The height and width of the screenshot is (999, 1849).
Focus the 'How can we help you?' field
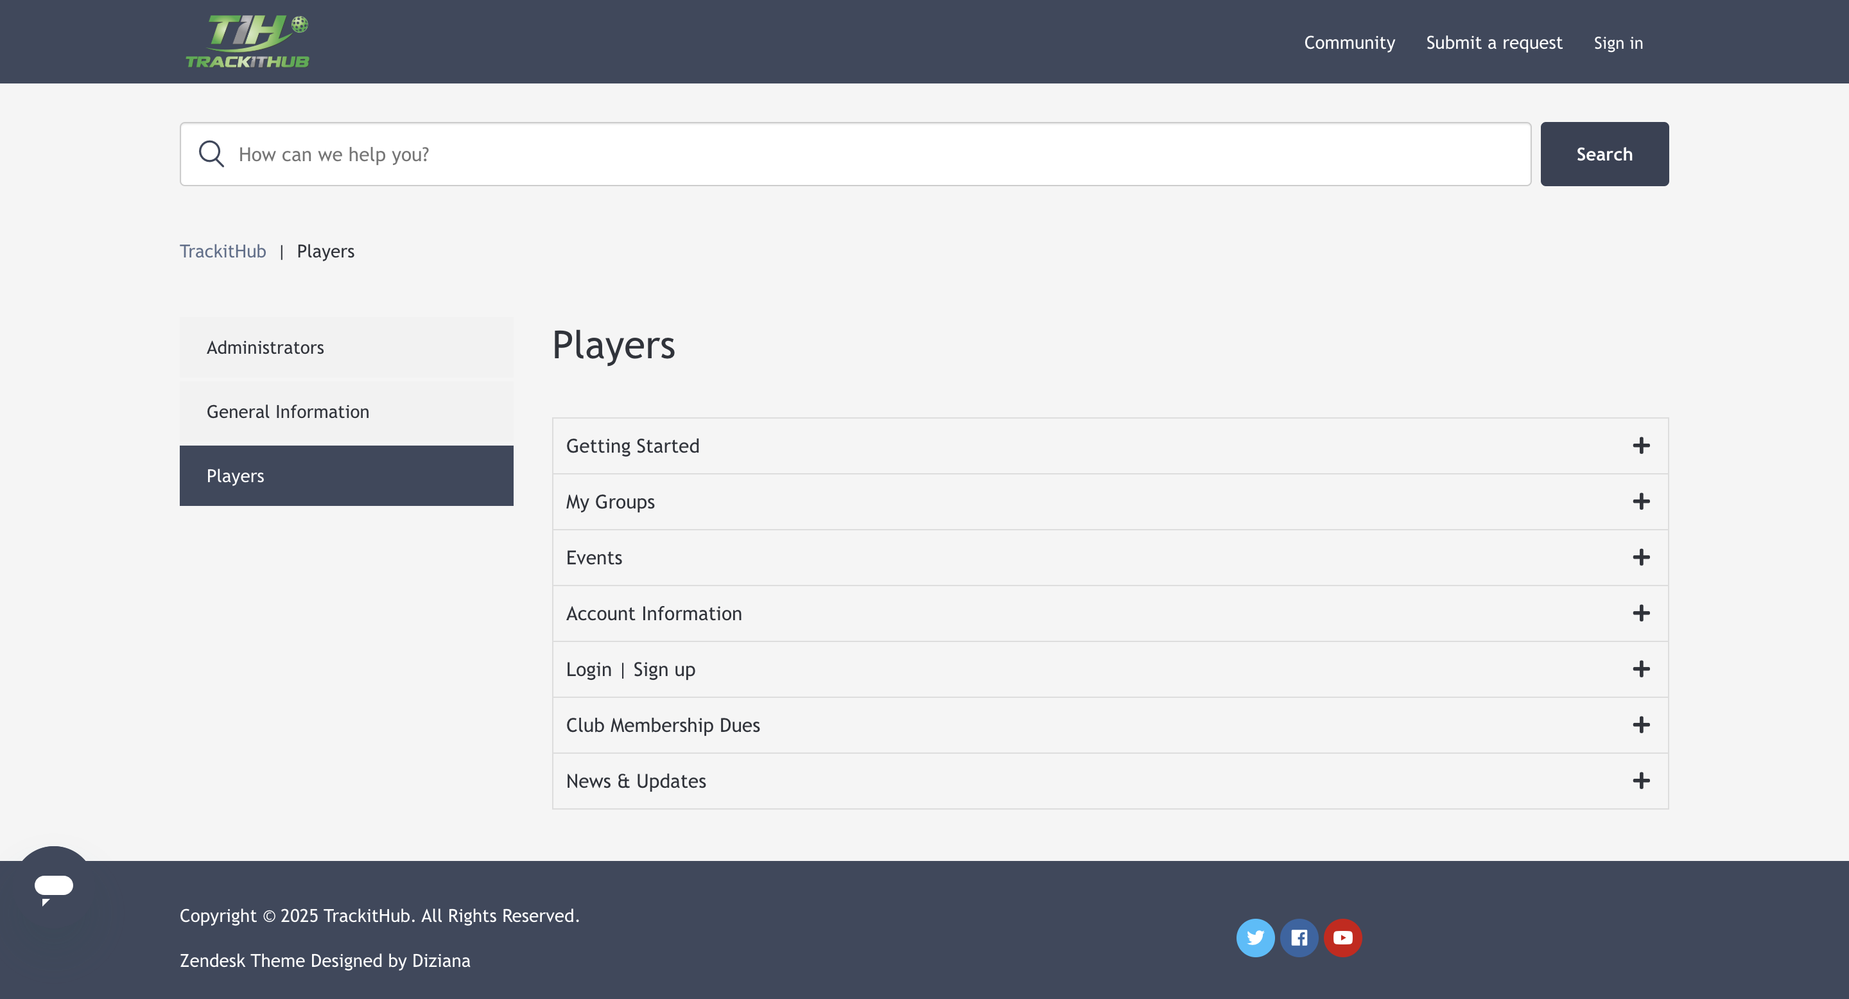(855, 153)
